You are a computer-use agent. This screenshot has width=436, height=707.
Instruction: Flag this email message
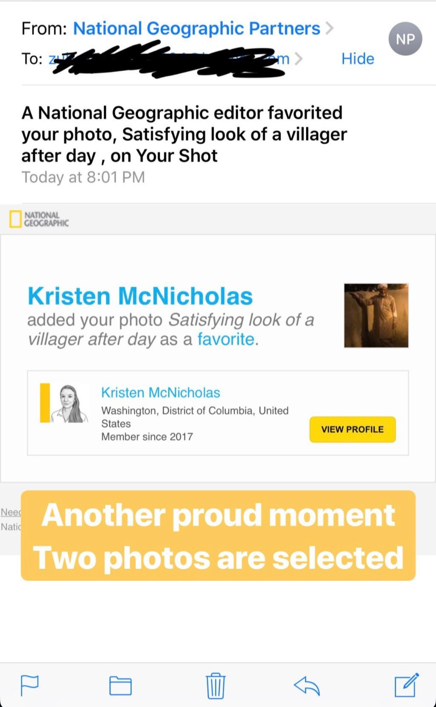click(29, 685)
